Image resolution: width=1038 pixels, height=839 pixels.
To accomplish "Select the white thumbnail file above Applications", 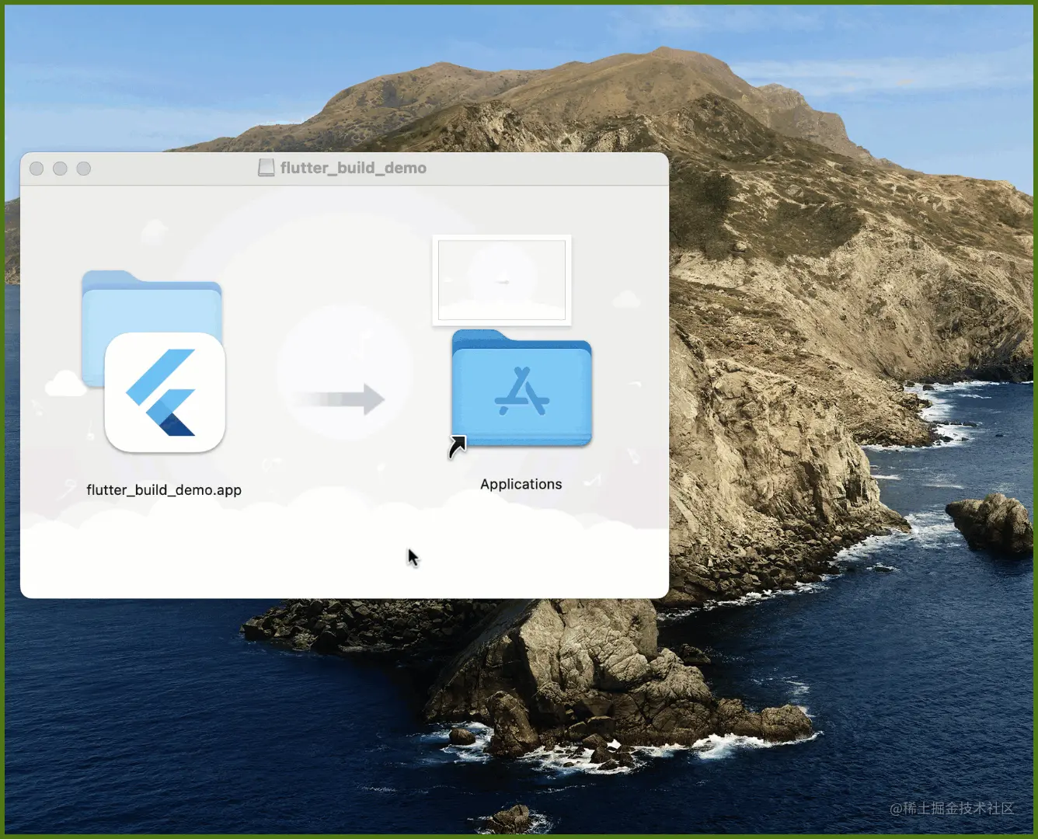I will [502, 280].
